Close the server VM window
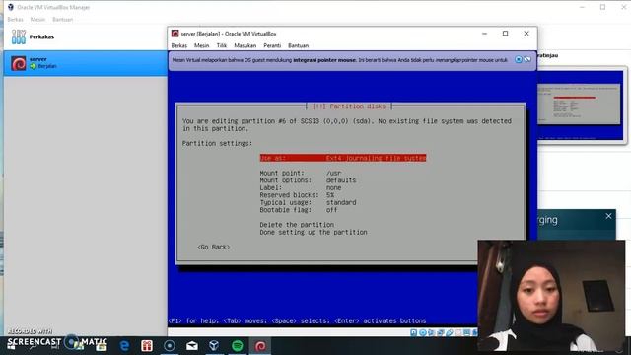The height and width of the screenshot is (355, 631). coord(526,34)
